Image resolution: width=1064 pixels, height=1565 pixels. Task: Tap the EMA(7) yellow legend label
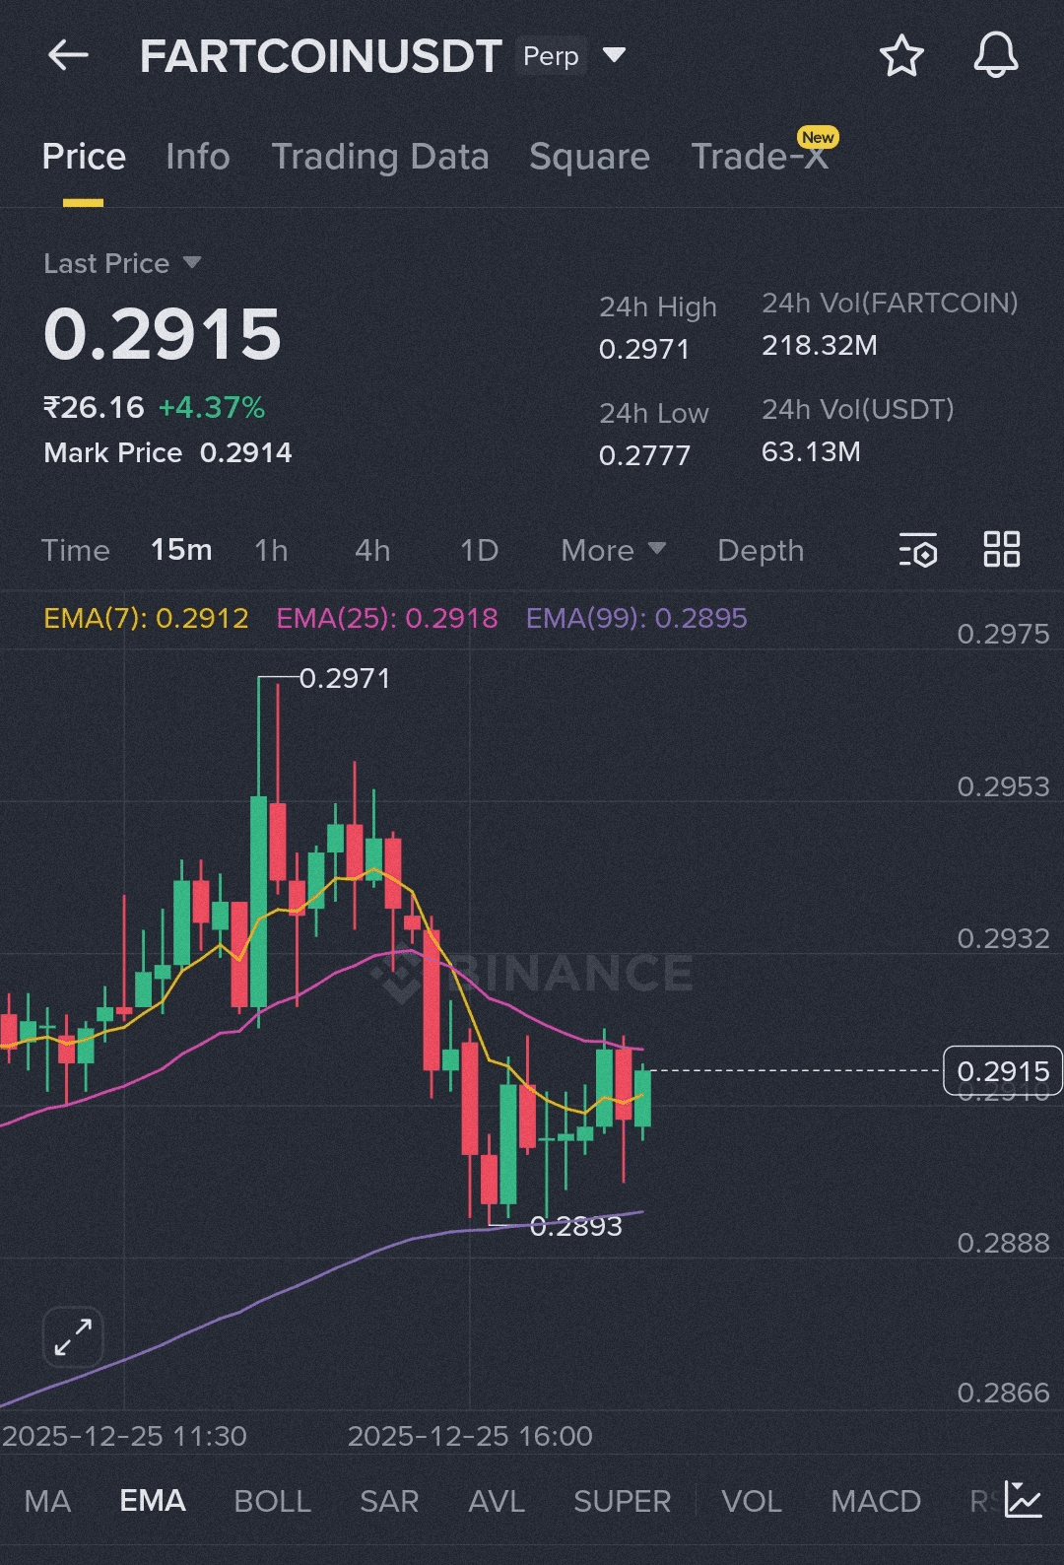146,618
